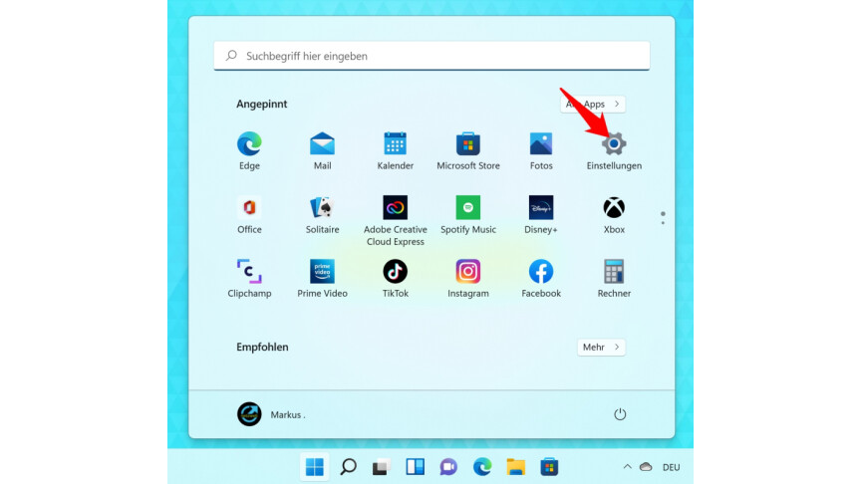Image resolution: width=861 pixels, height=484 pixels.
Task: Open taskbar Search magnifier
Action: 348,467
